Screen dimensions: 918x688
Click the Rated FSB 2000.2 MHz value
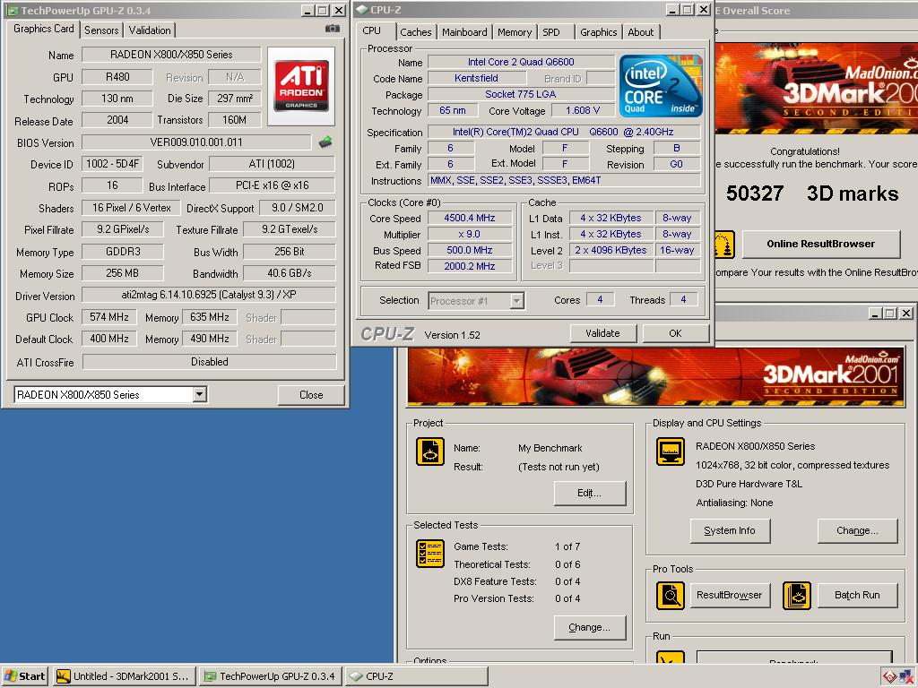[470, 265]
